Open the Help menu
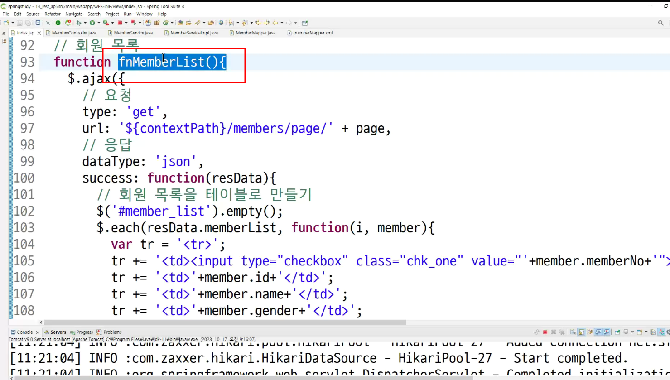 click(x=162, y=14)
